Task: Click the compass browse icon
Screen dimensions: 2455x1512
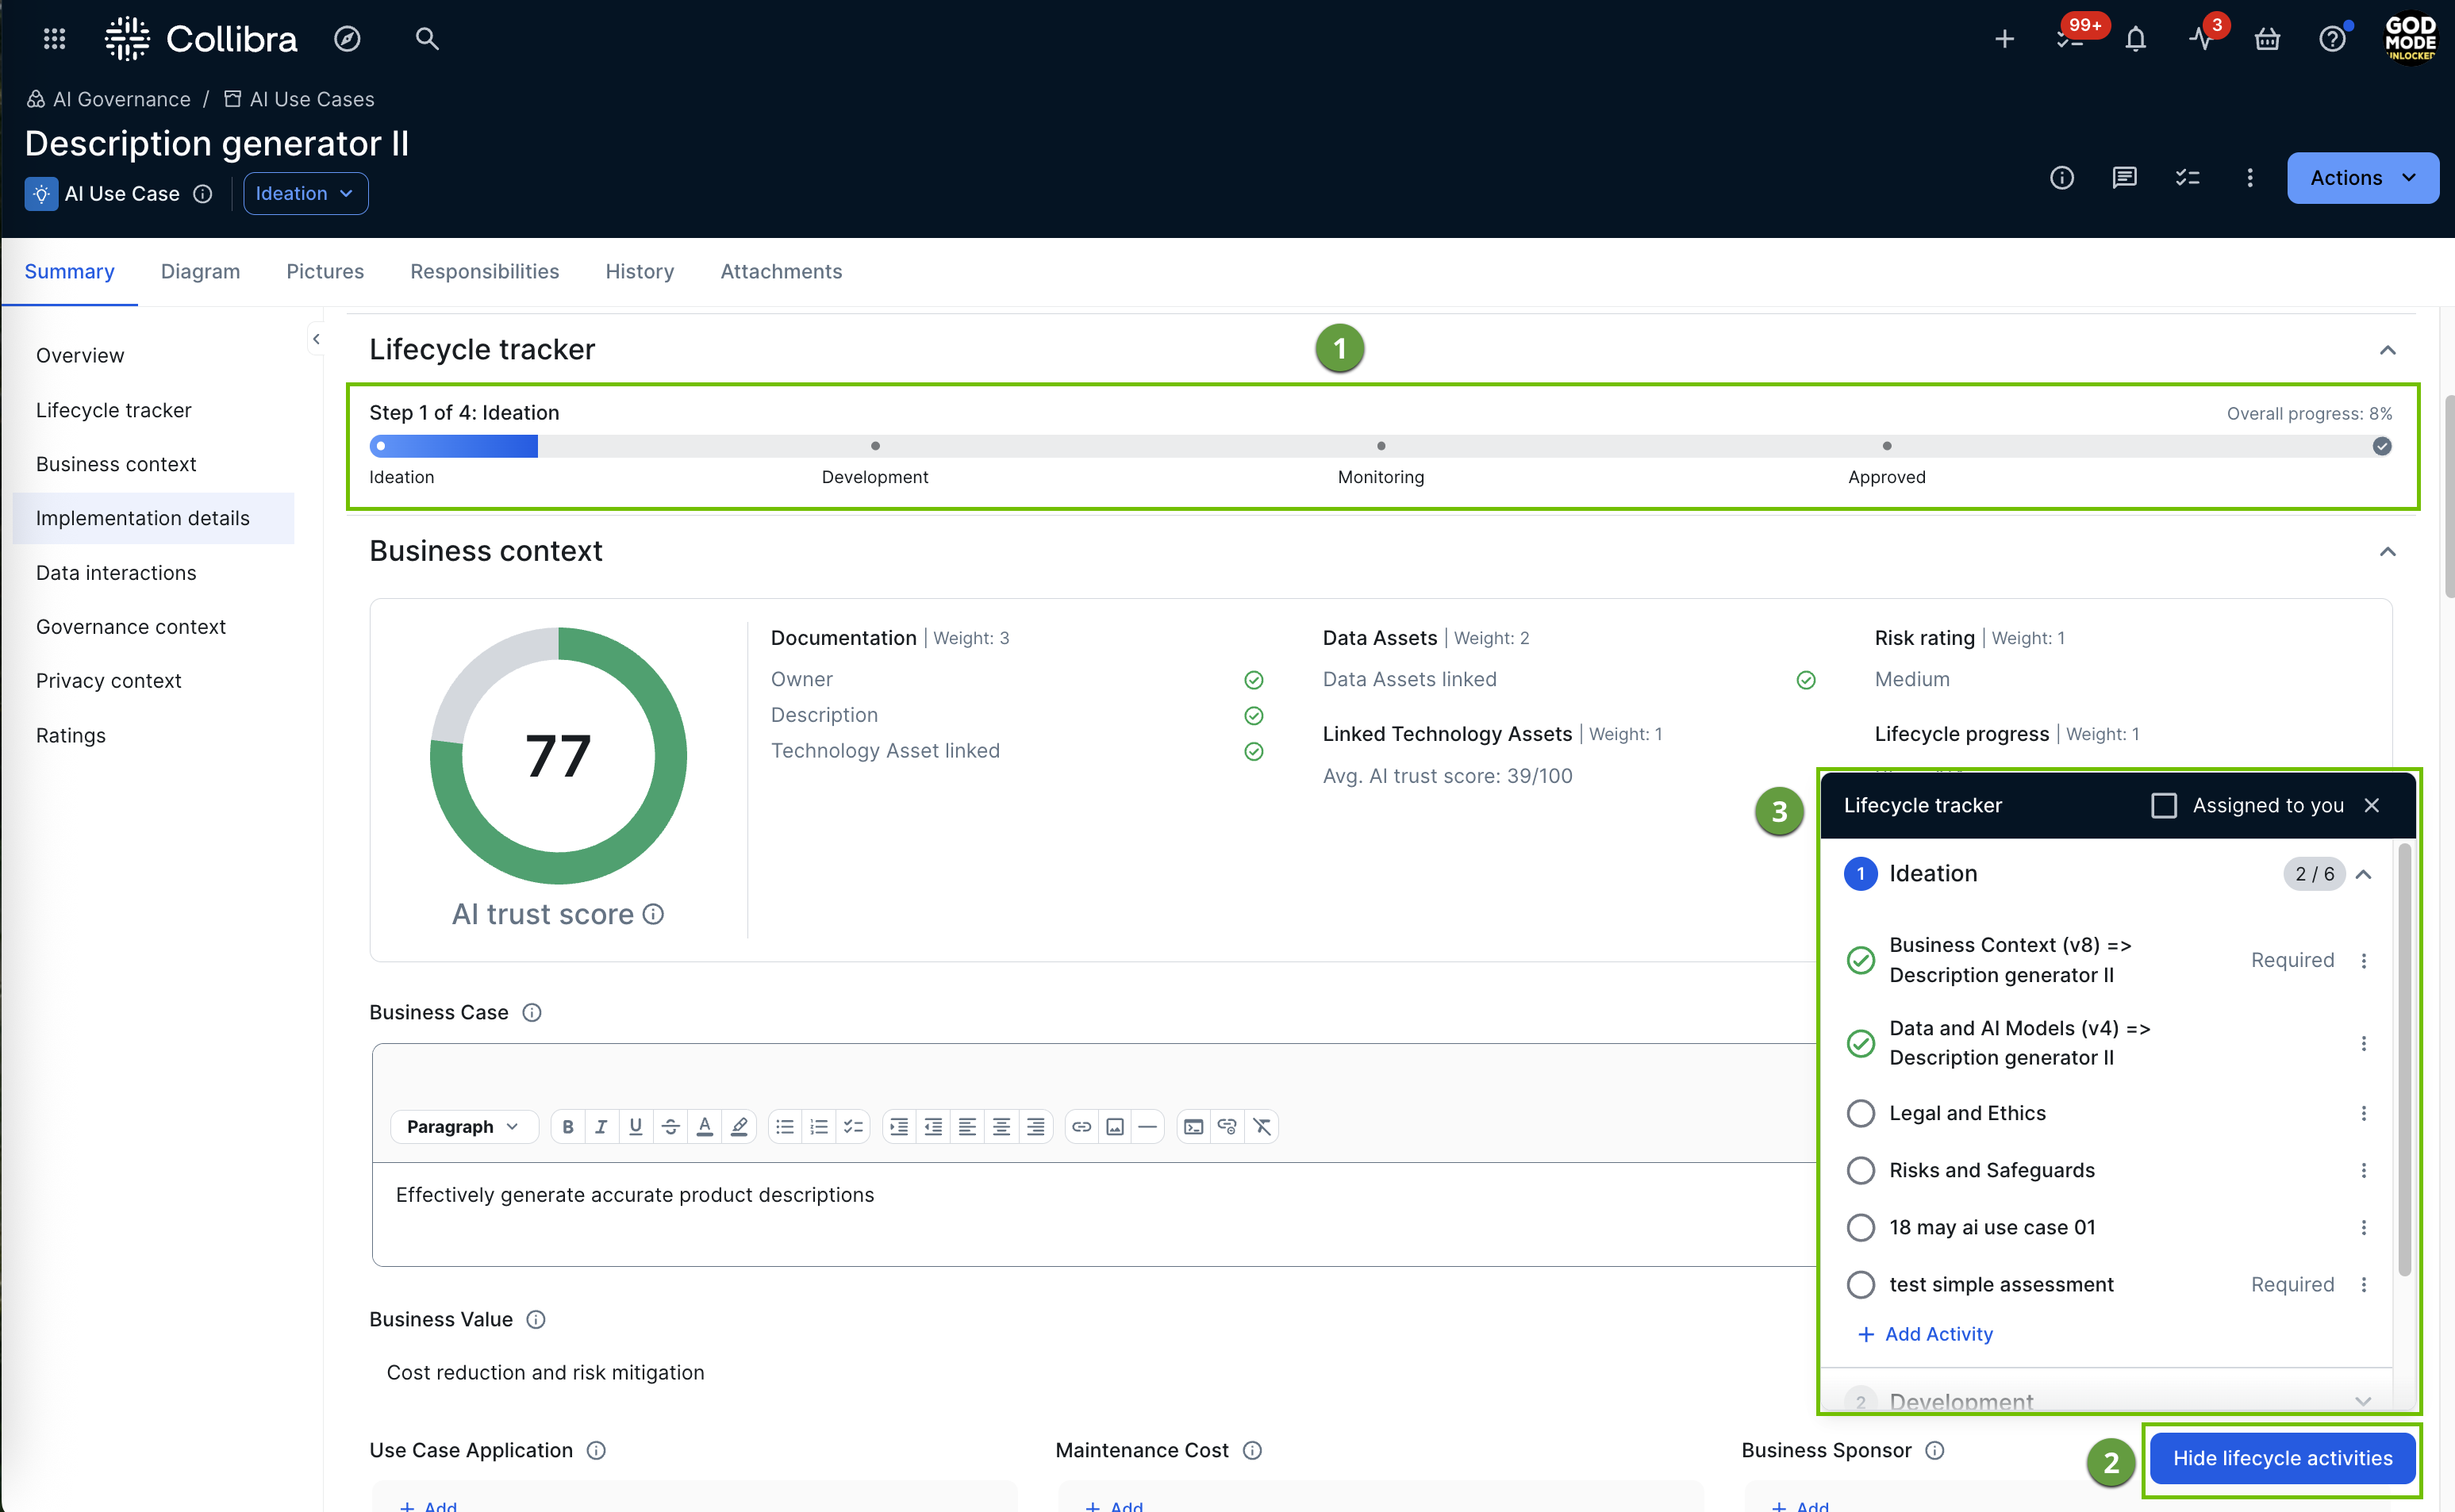Action: click(347, 39)
